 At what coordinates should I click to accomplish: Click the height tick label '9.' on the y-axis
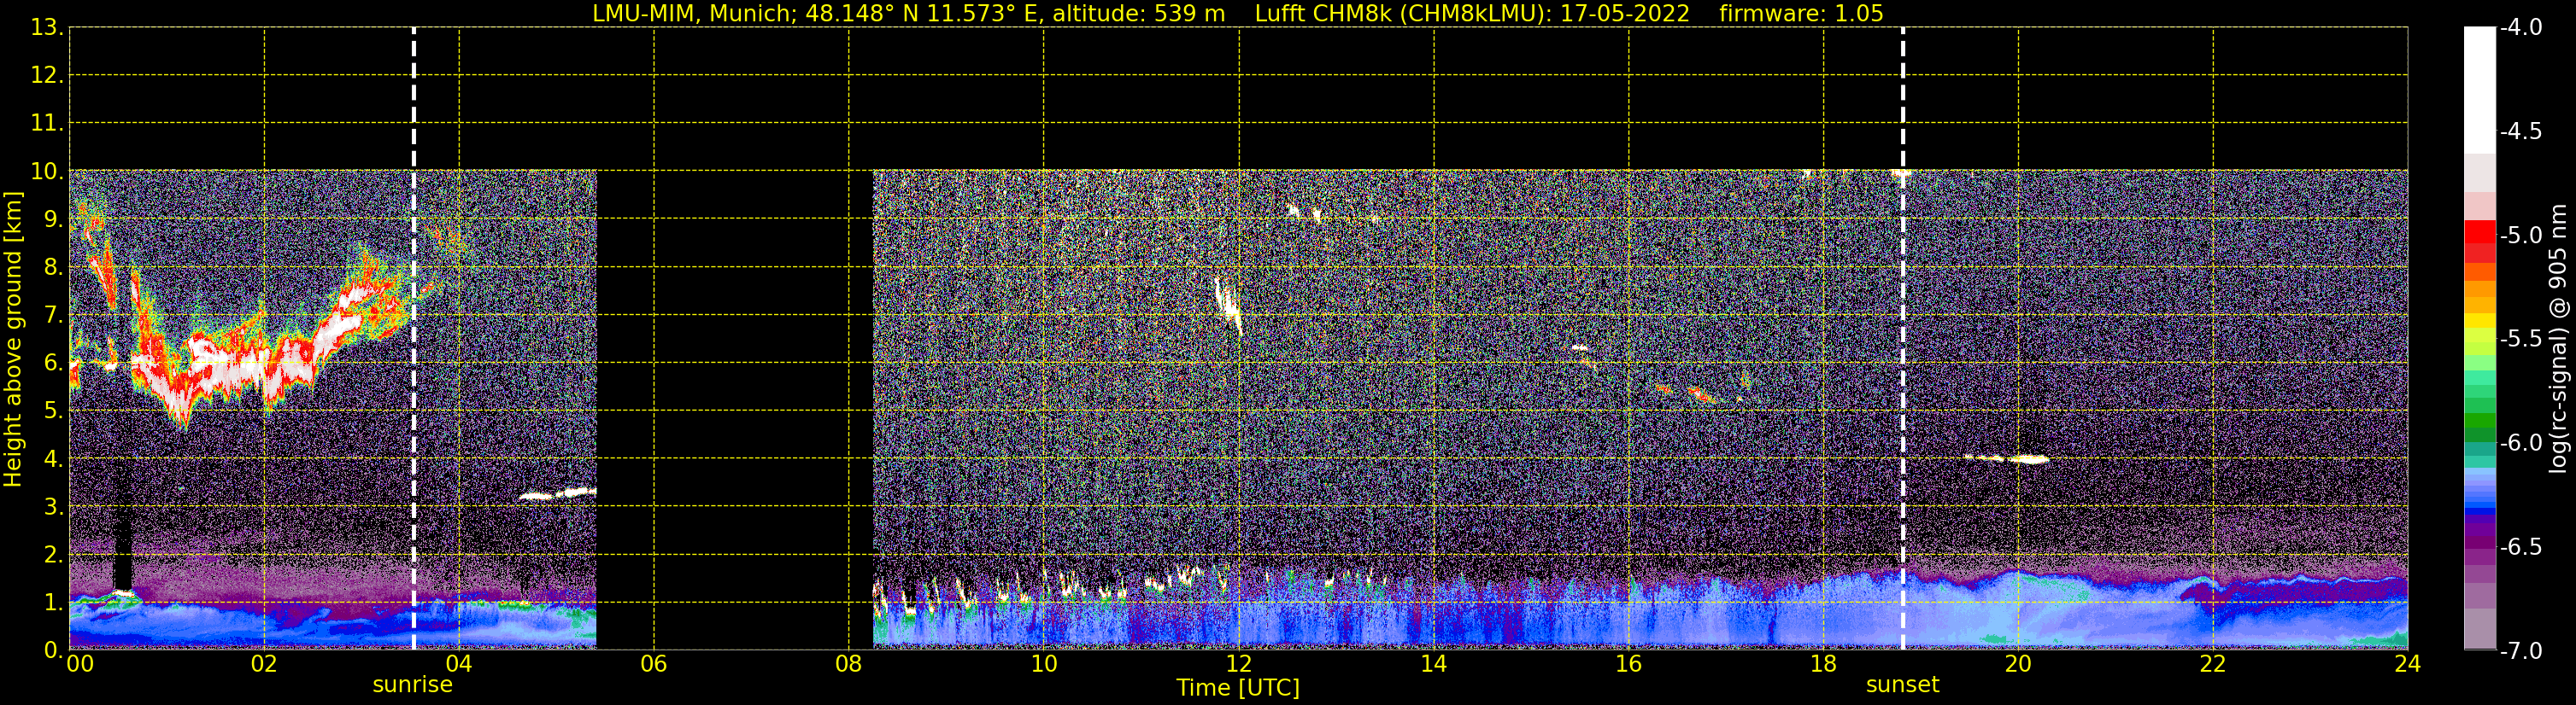click(53, 219)
